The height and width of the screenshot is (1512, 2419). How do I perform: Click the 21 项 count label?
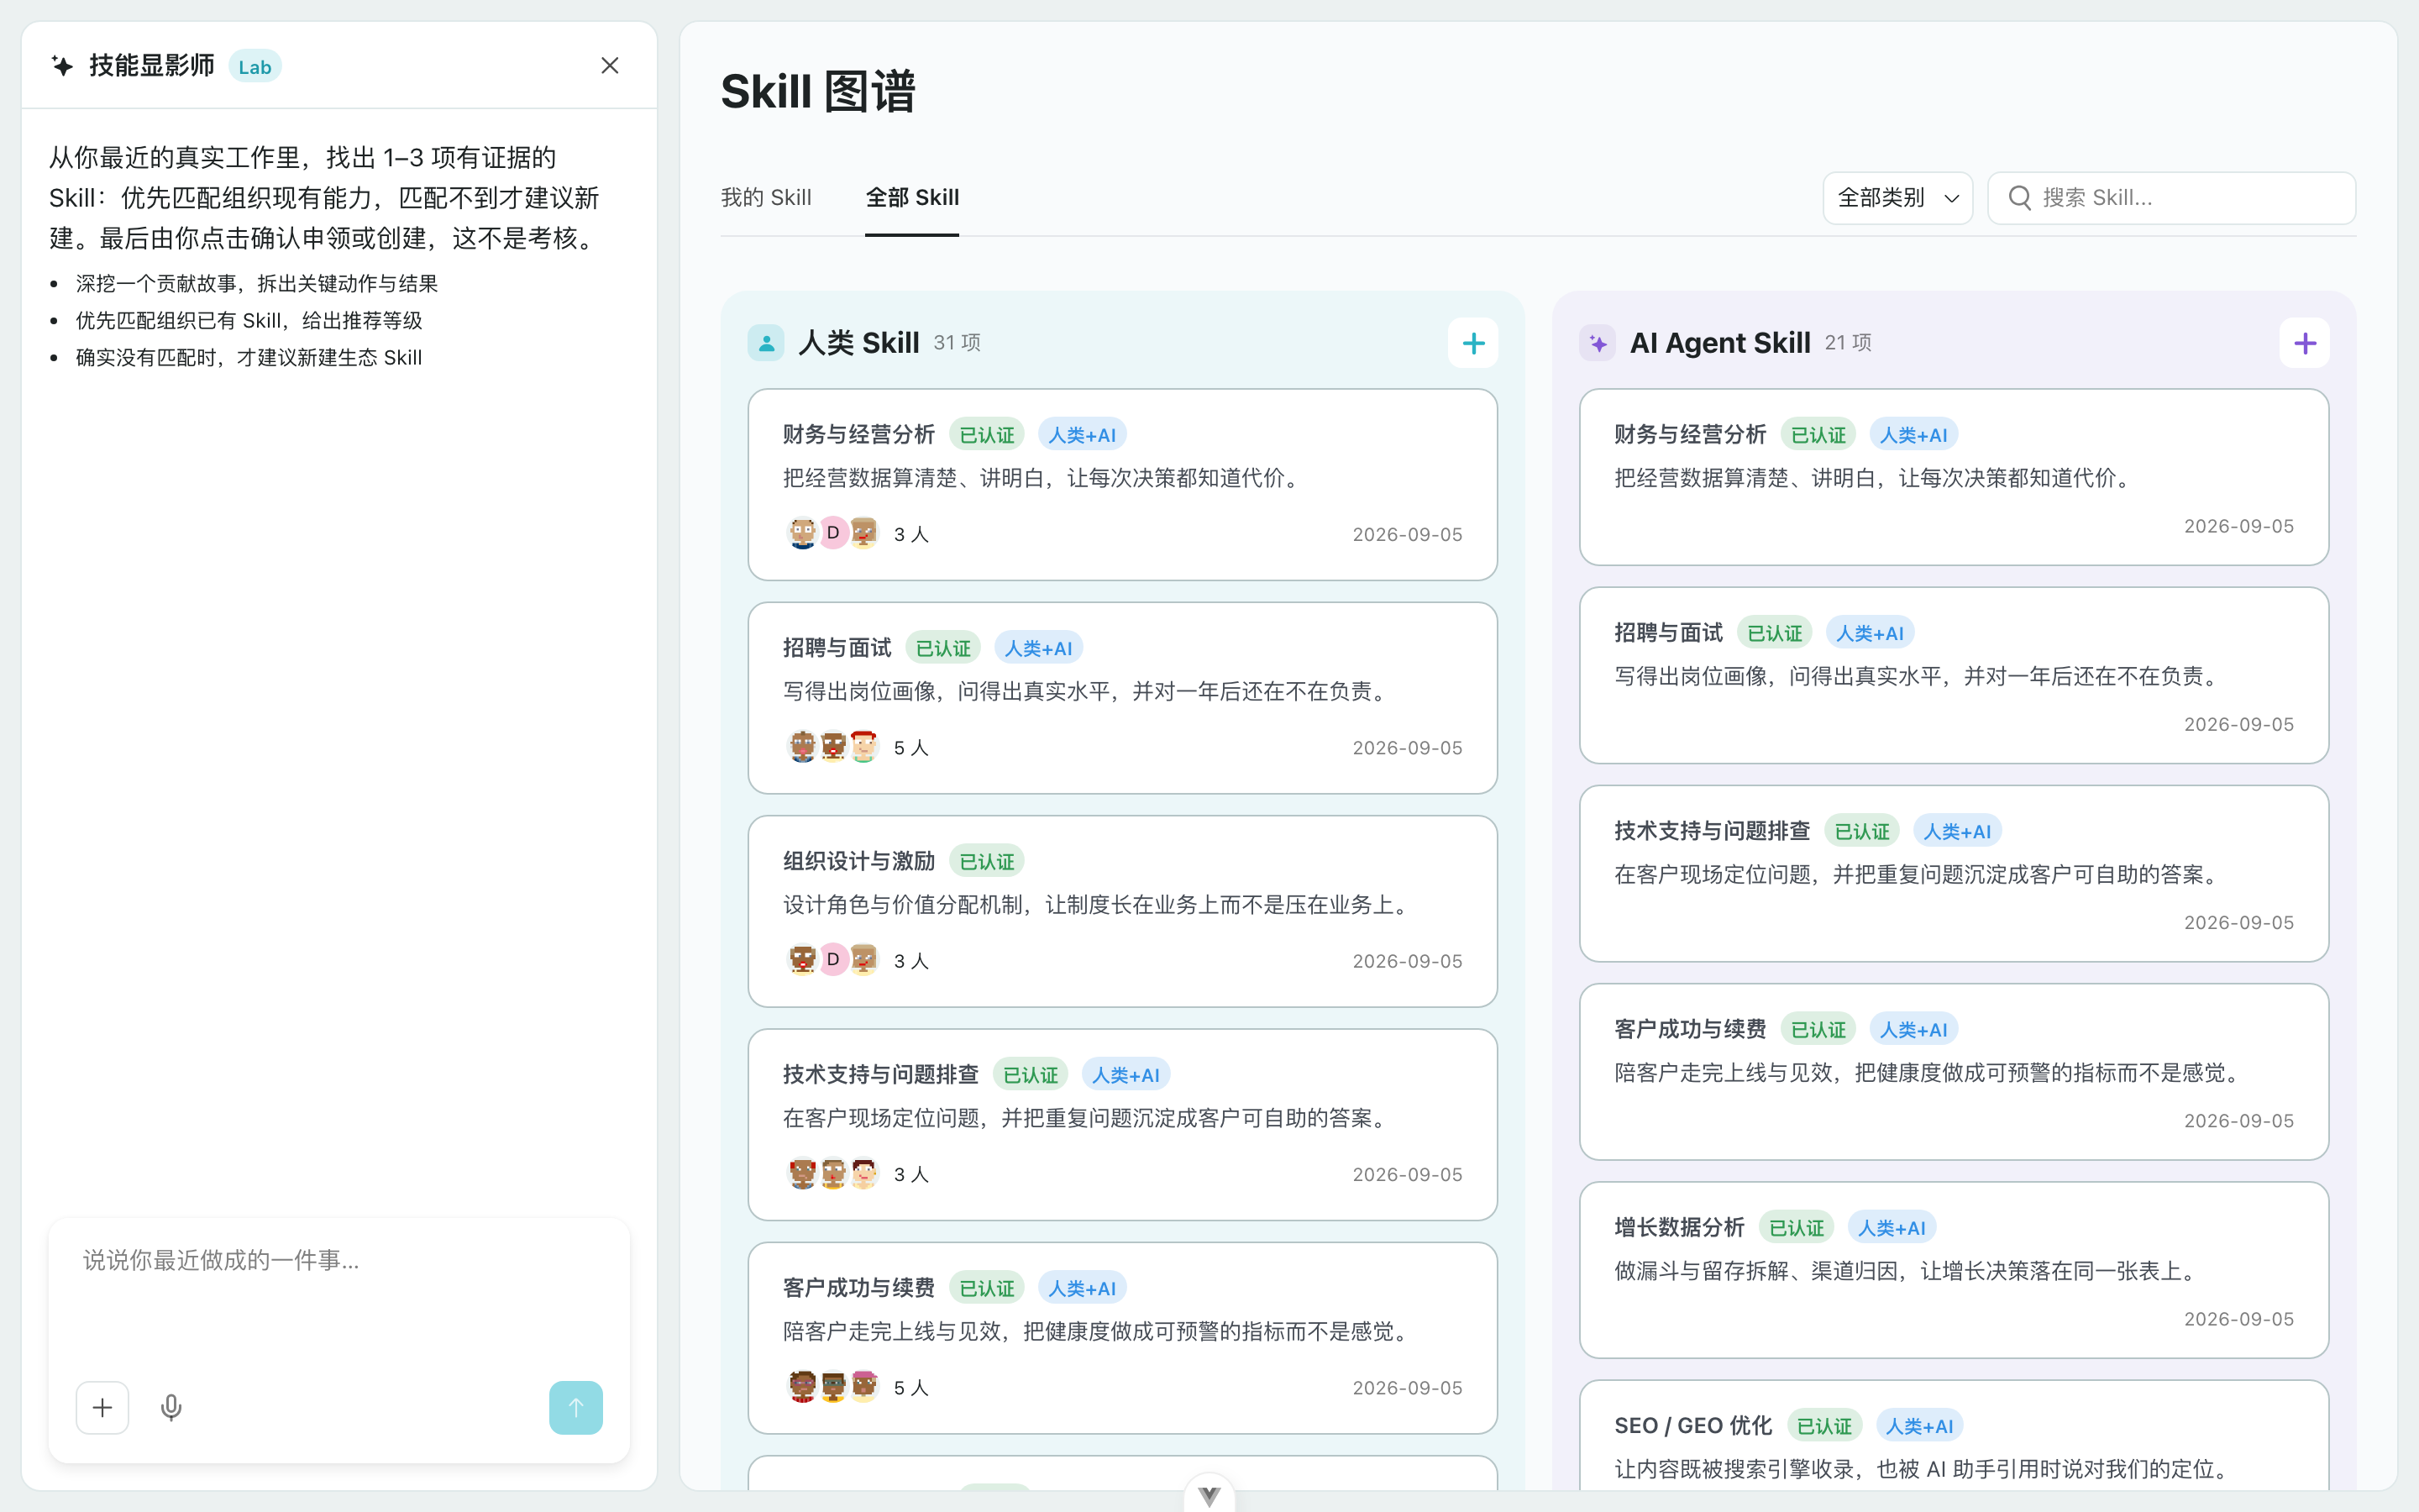pos(1848,343)
